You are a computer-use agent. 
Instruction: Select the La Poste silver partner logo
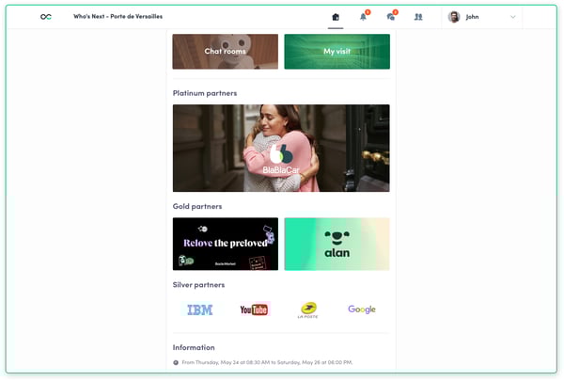308,310
